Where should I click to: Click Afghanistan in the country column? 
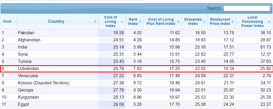tap(29, 40)
